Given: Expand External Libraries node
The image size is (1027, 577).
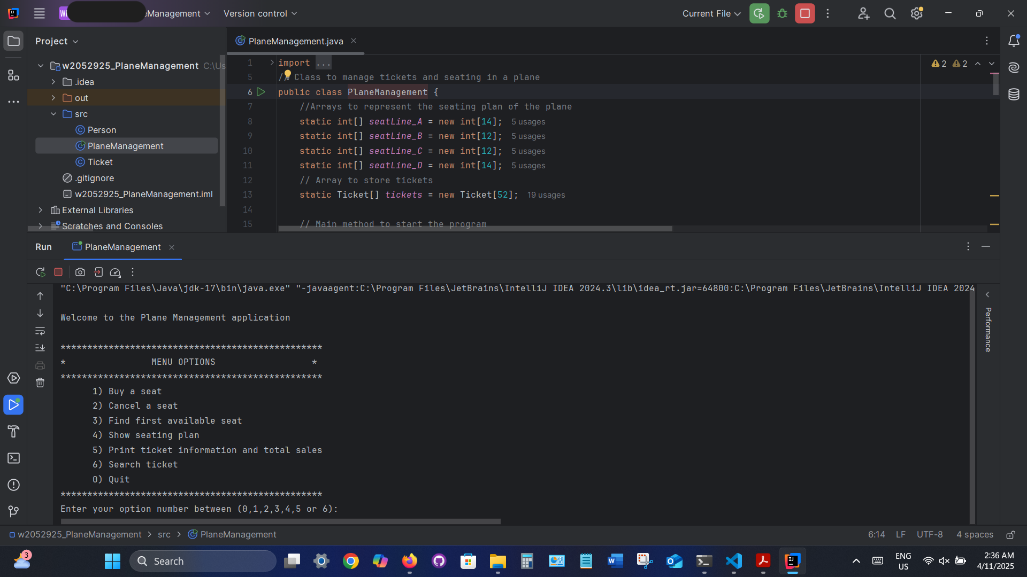Looking at the screenshot, I should tap(41, 210).
